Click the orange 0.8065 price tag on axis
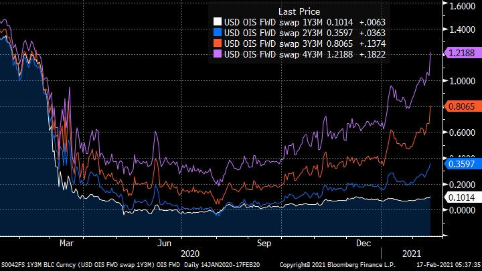Viewport: 482px width, 271px height. [463, 106]
